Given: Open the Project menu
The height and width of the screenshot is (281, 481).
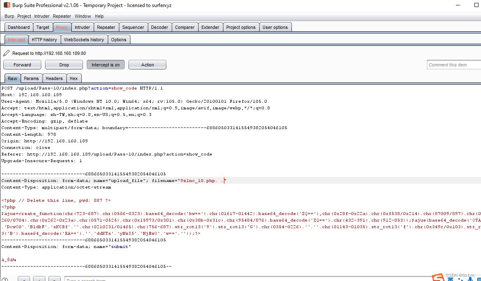Looking at the screenshot, I should [x=24, y=16].
